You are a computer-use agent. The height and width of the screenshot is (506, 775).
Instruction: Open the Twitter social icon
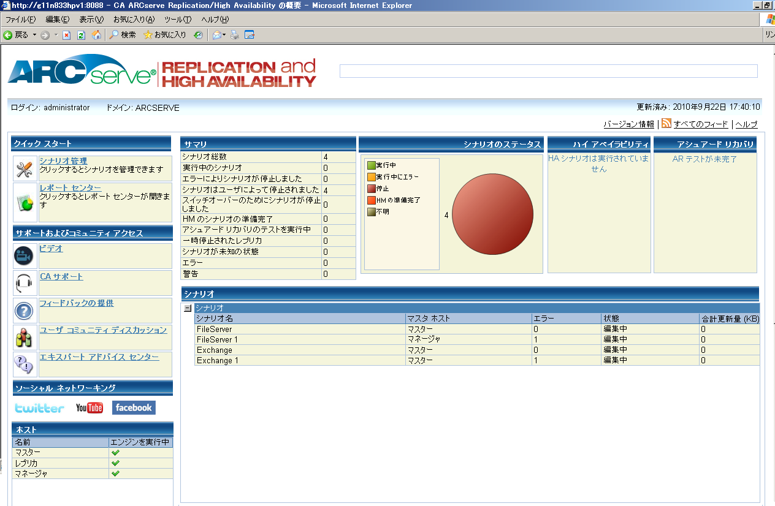click(x=39, y=408)
